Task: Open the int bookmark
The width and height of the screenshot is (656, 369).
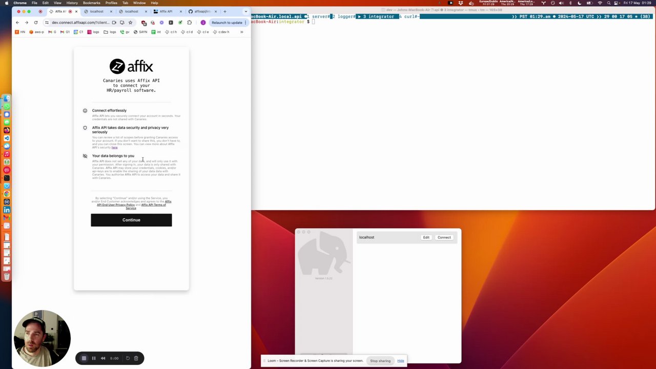Action: (156, 32)
